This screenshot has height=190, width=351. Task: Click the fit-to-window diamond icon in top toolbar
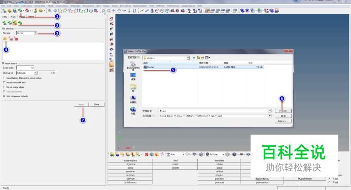pyautogui.click(x=55, y=11)
